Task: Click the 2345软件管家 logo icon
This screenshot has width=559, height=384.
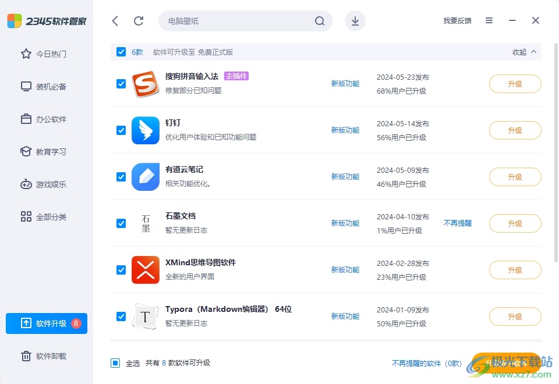Action: tap(15, 21)
